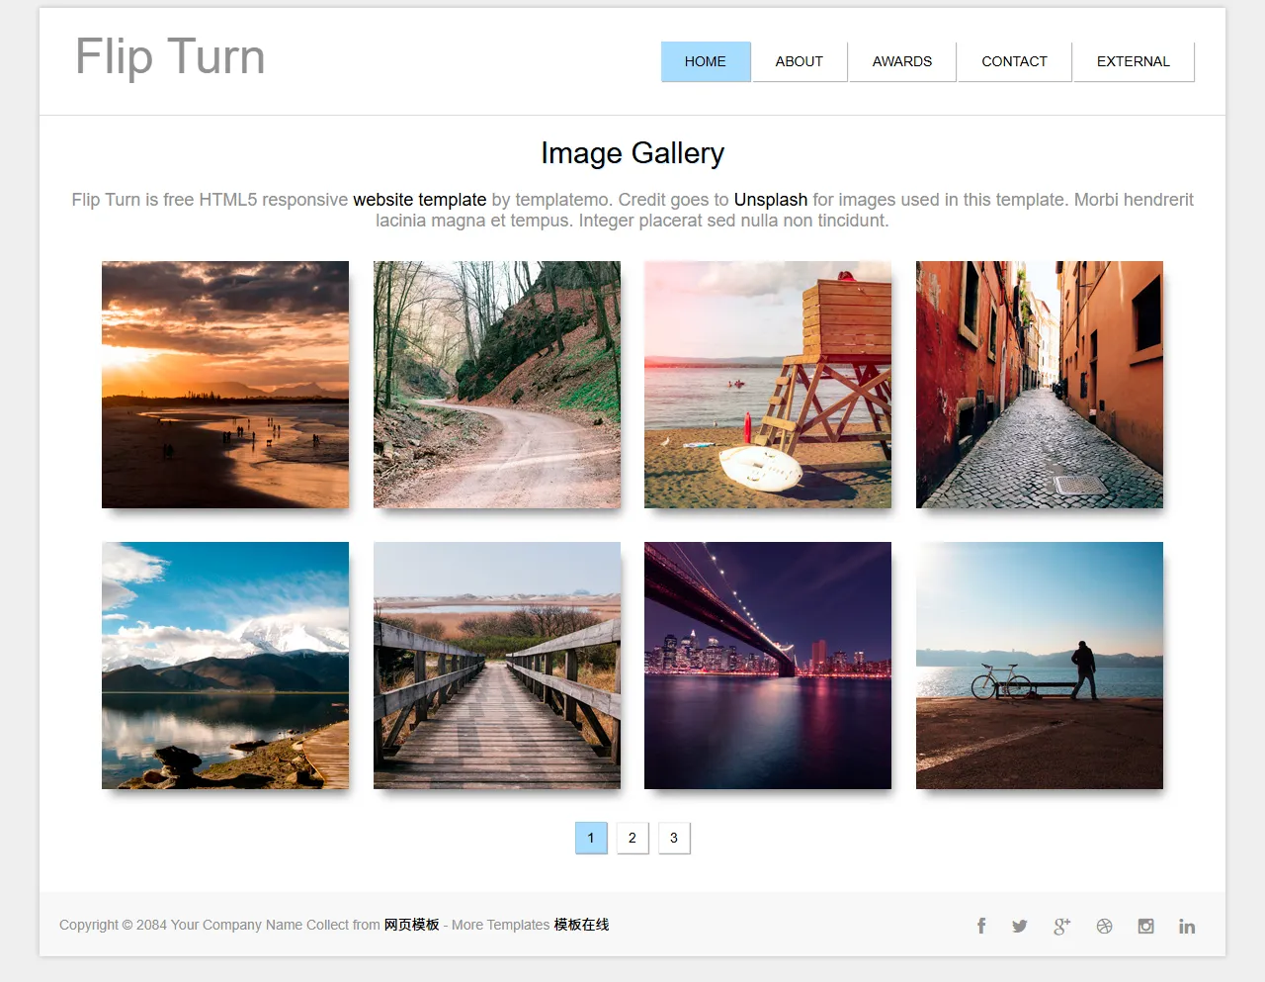Viewport: 1265px width, 982px height.
Task: View the night bridge skyline photo
Action: pos(768,666)
